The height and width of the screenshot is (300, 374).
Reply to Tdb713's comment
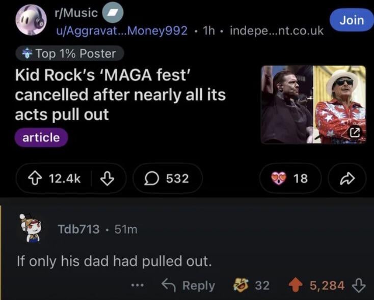(x=189, y=285)
